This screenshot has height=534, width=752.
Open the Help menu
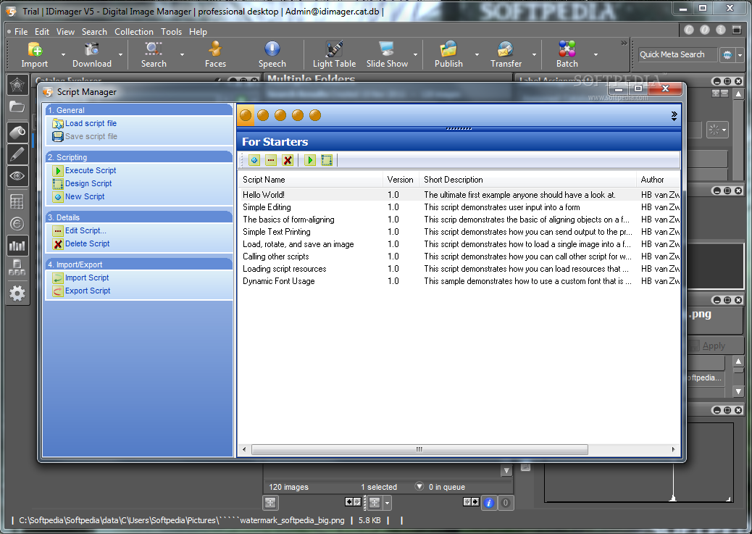pyautogui.click(x=198, y=32)
